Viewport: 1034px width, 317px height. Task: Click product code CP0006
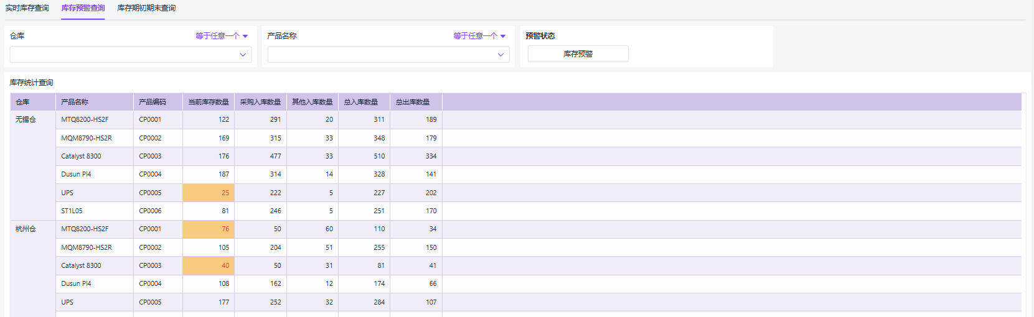coord(158,211)
